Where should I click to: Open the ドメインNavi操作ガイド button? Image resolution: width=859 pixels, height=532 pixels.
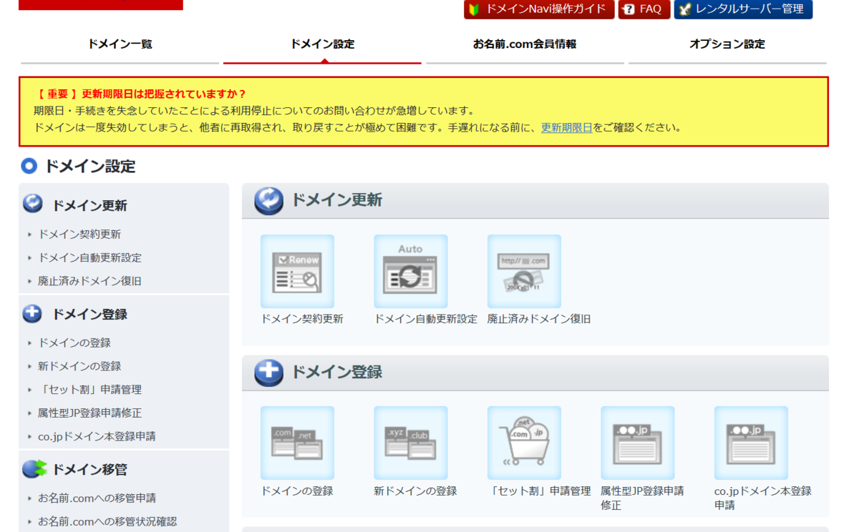pos(539,9)
